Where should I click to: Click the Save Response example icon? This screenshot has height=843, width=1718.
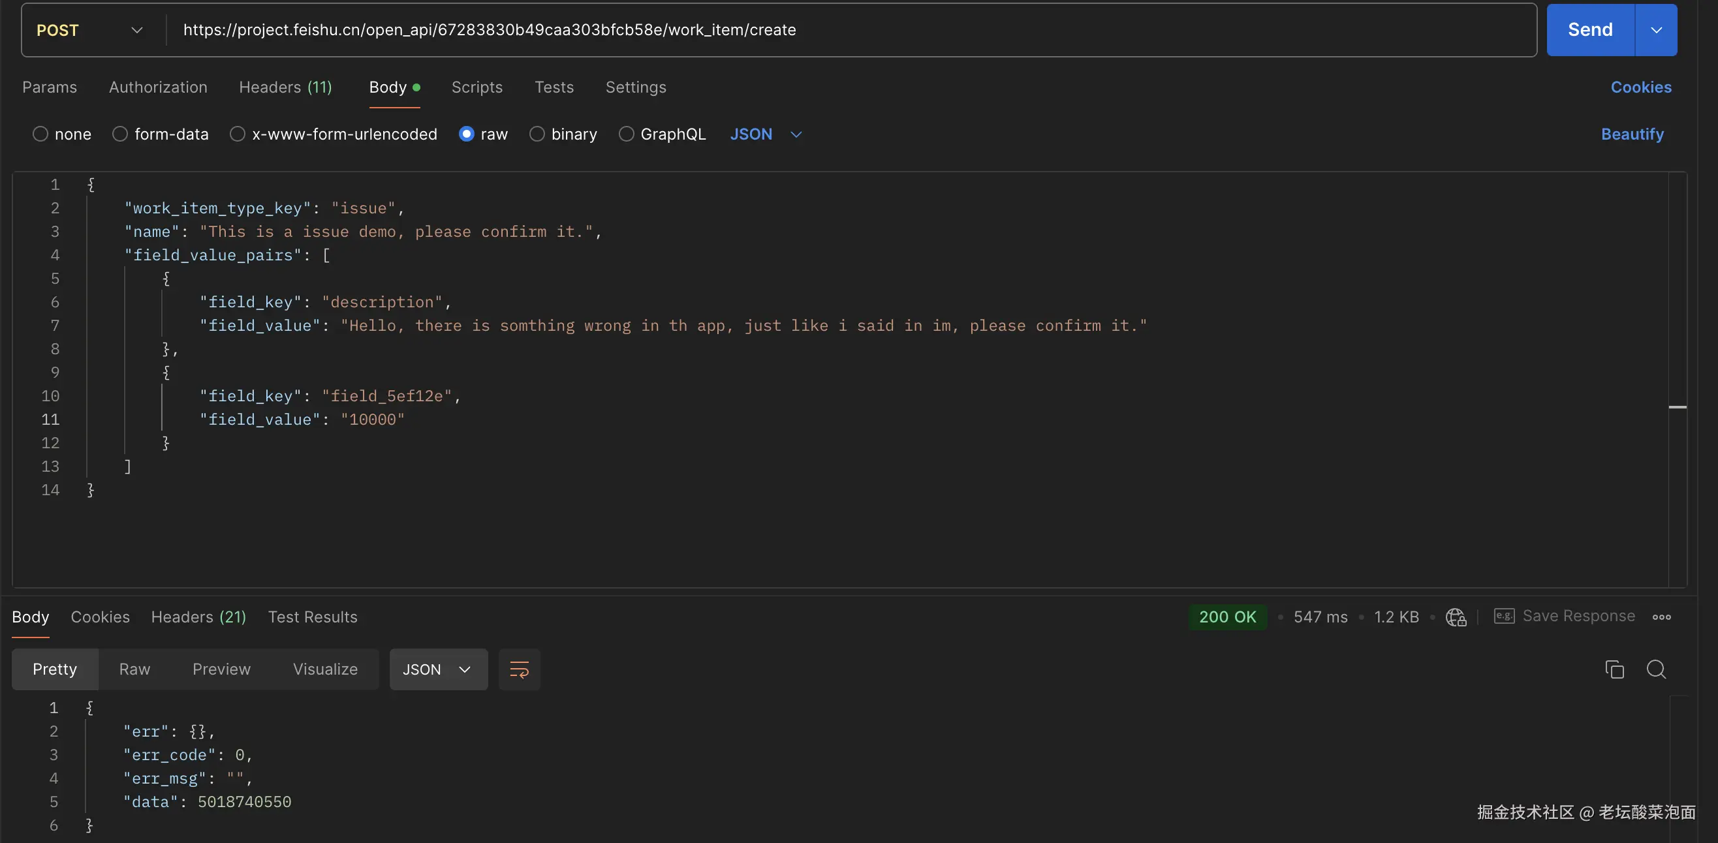coord(1505,617)
